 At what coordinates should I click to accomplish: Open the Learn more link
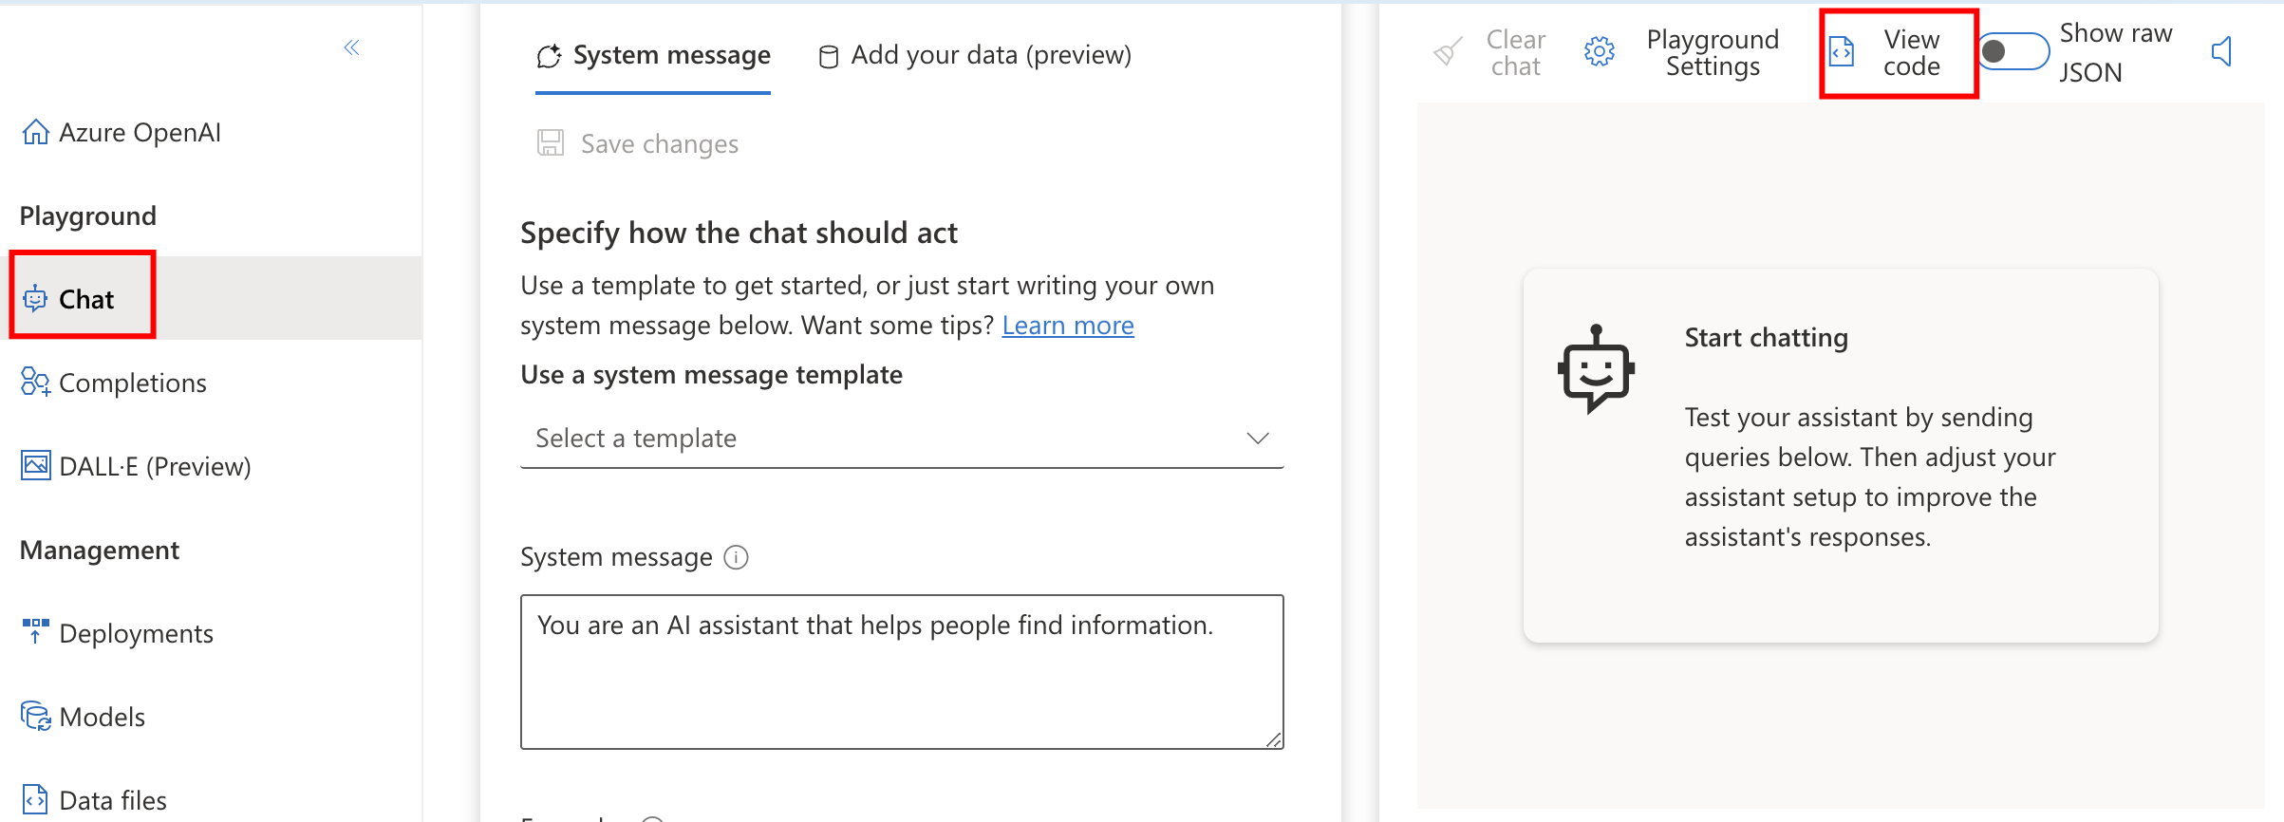pyautogui.click(x=1067, y=326)
